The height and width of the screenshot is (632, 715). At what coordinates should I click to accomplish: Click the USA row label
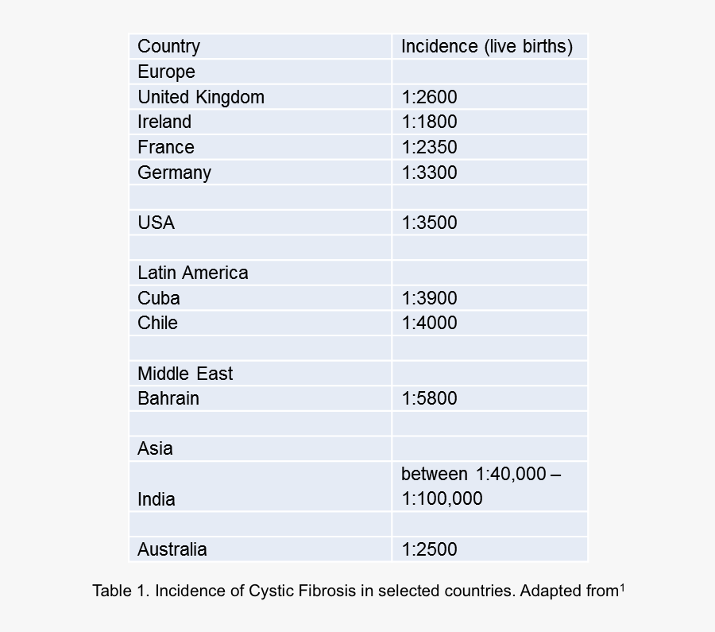point(156,223)
